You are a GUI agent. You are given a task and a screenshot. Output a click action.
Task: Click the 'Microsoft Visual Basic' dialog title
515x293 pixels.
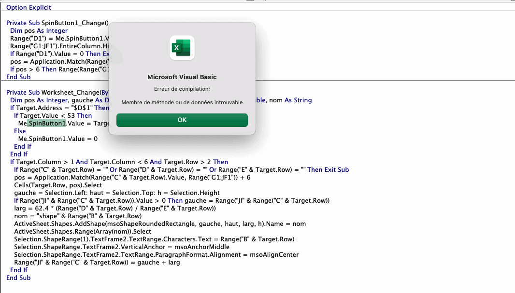point(182,77)
